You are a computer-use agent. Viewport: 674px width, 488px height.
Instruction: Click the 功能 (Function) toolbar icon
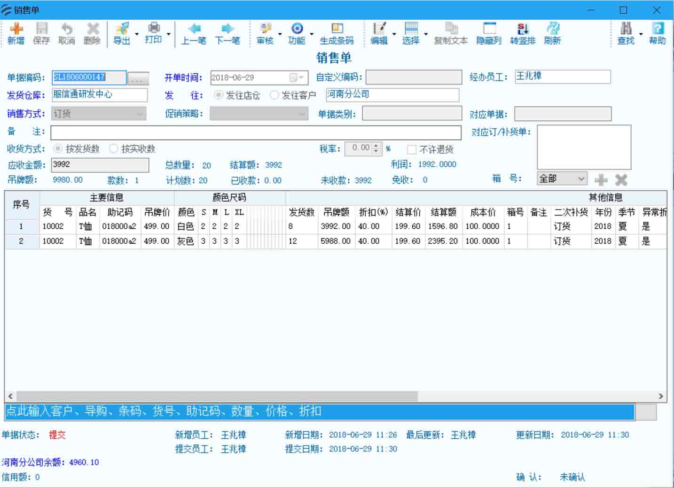click(x=297, y=33)
